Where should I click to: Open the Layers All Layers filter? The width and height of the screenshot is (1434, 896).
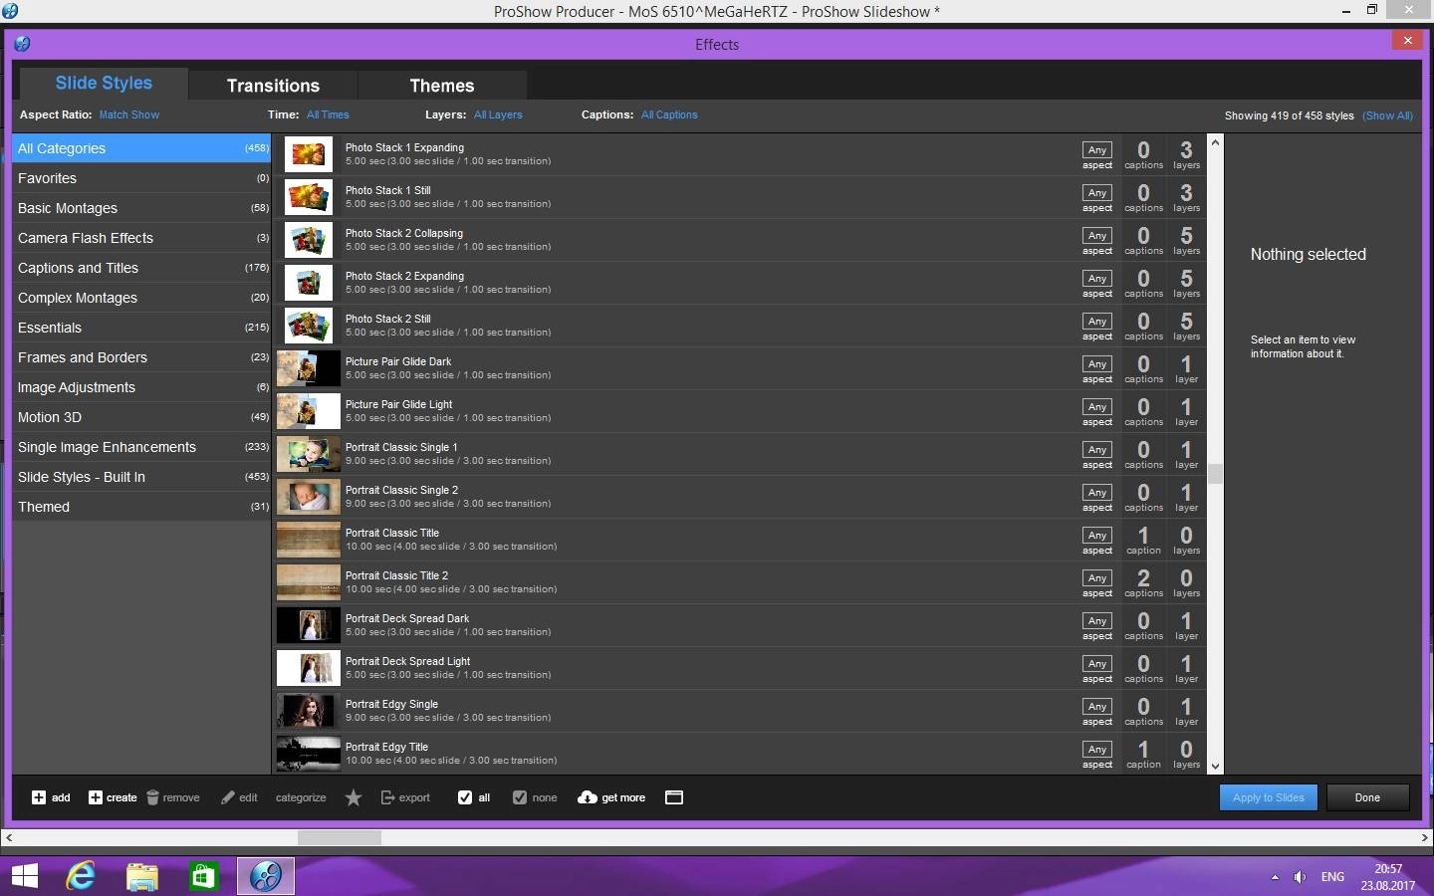pyautogui.click(x=498, y=114)
